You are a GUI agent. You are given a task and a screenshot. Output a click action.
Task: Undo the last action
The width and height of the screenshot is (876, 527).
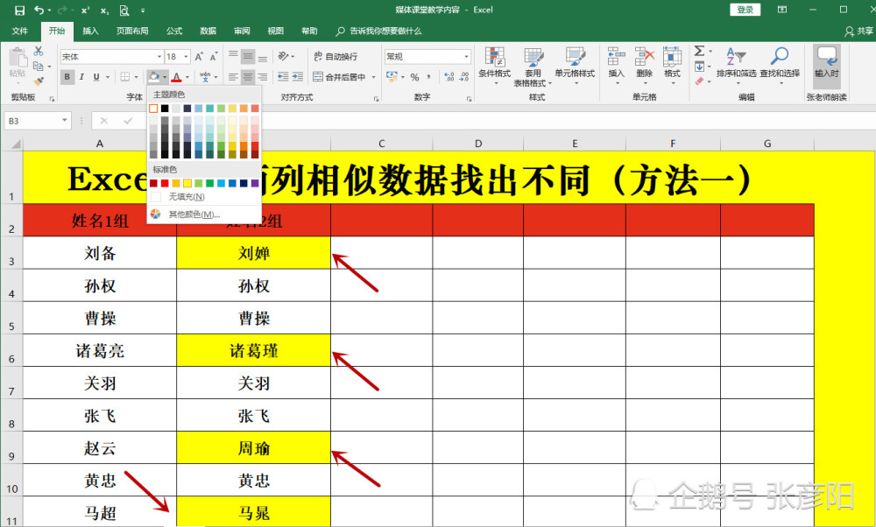click(x=39, y=10)
